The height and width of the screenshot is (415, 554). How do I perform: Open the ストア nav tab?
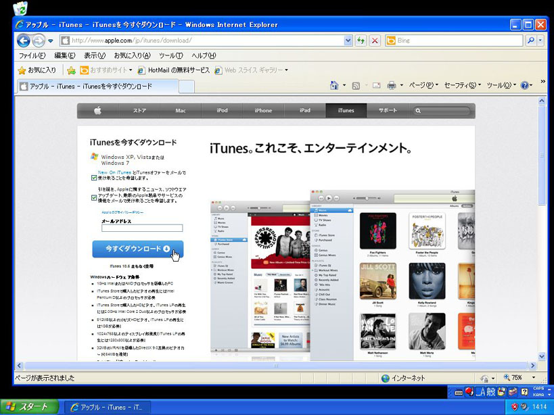coord(139,110)
